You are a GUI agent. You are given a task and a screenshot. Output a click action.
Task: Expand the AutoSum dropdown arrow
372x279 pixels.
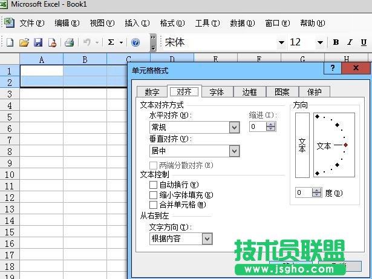[121, 43]
